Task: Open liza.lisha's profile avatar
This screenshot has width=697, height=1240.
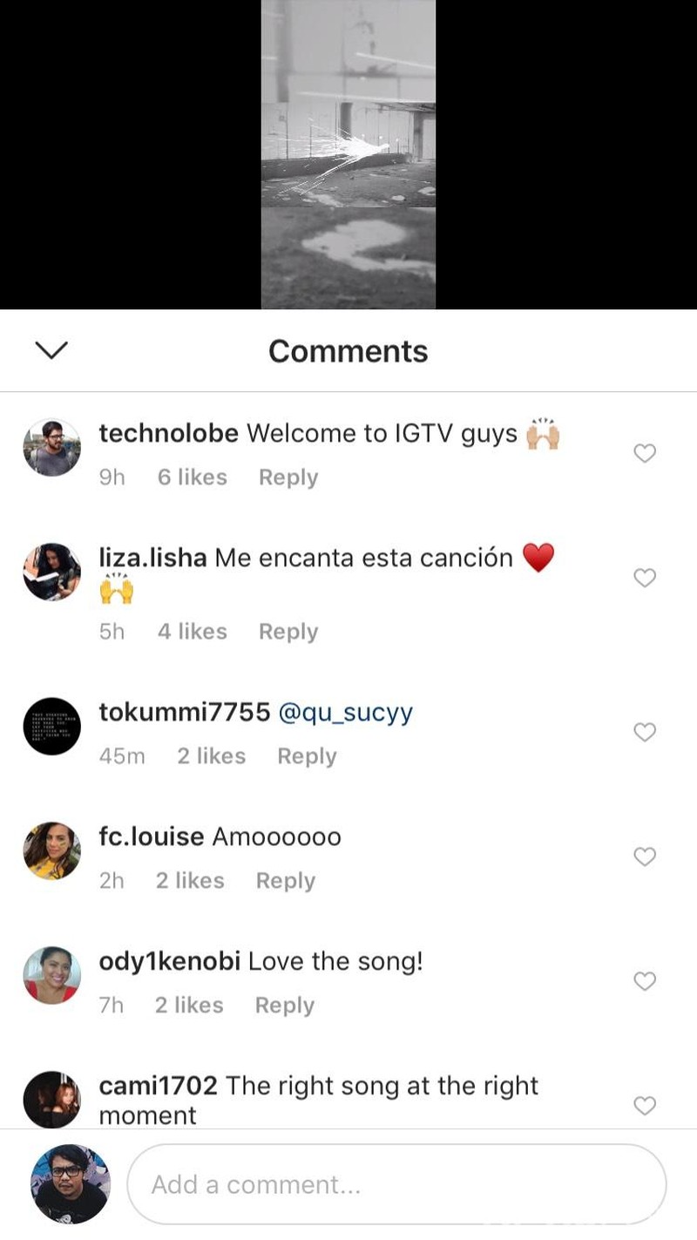Action: click(51, 573)
